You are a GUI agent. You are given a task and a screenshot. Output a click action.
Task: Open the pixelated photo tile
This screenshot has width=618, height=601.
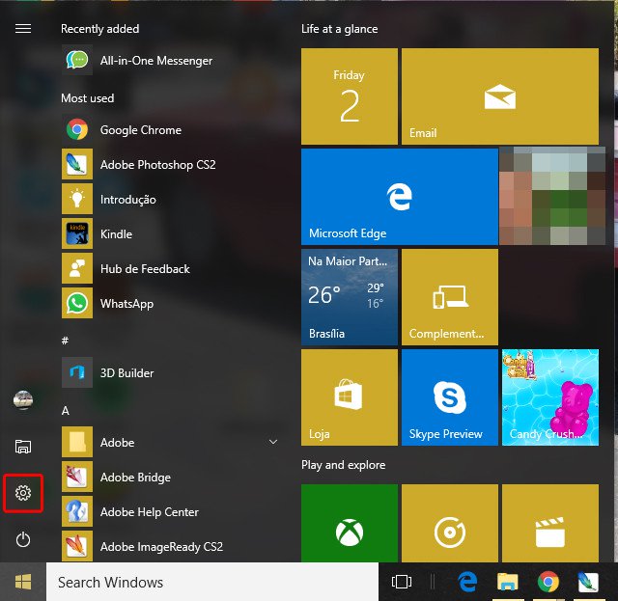click(552, 196)
